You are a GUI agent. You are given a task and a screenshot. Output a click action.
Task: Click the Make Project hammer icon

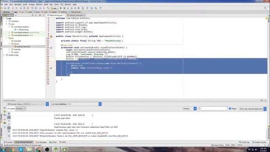48,8
